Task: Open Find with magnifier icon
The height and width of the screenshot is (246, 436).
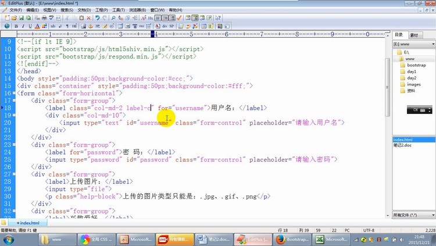Action: [x=113, y=18]
